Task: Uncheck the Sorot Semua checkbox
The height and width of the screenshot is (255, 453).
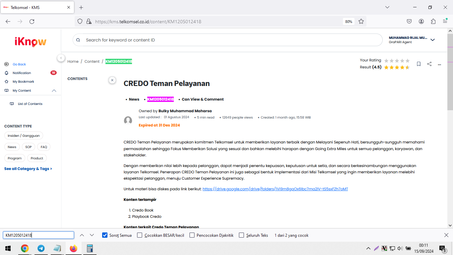Action: coord(105,235)
